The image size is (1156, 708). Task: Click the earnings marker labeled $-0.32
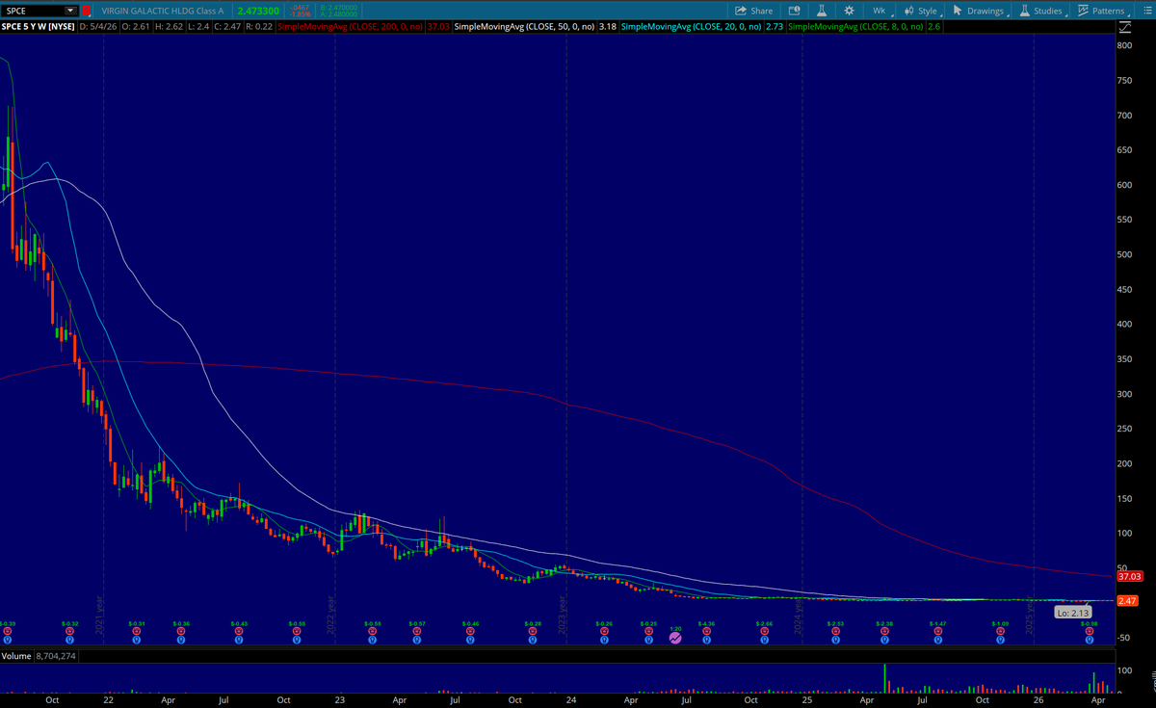pos(69,634)
